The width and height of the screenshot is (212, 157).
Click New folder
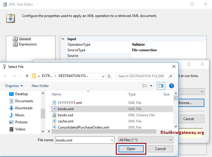(x=40, y=86)
